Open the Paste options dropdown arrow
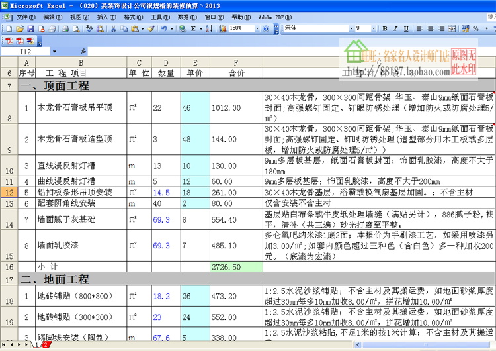Viewport: 496px width, 351px height. (142, 29)
